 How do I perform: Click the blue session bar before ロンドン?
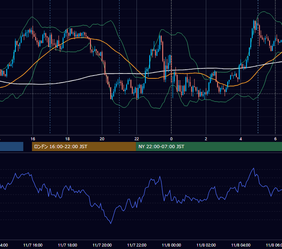(x=12, y=146)
